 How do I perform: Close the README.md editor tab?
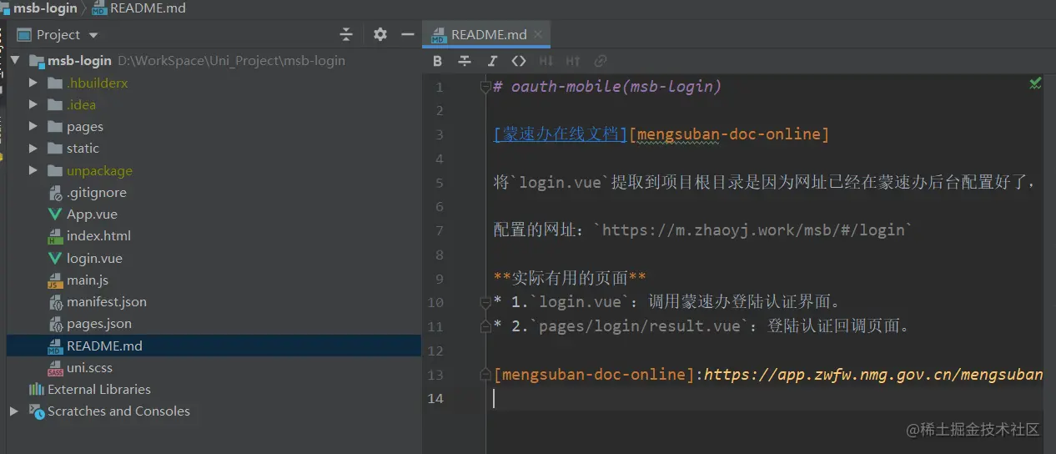click(538, 34)
